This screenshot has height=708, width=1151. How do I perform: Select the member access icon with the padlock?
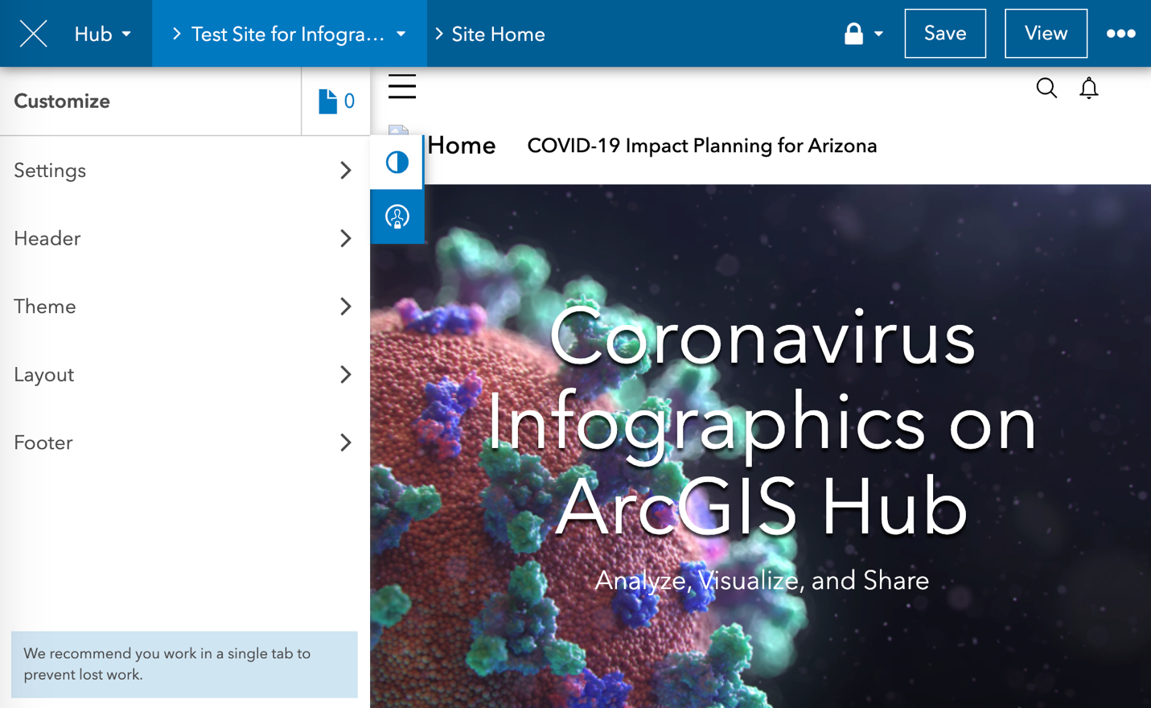[x=397, y=216]
